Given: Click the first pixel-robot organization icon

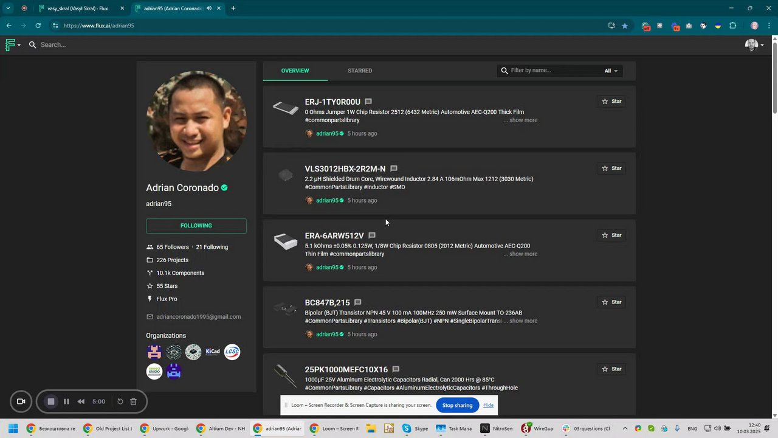Looking at the screenshot, I should (154, 352).
